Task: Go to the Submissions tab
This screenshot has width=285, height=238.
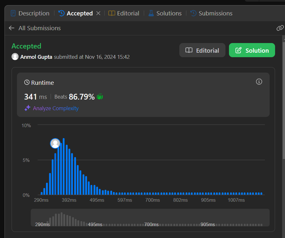Action: (211, 13)
